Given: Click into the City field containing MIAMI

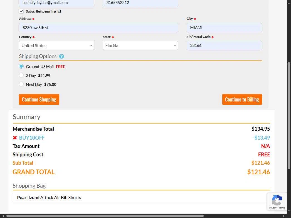Looking at the screenshot, I should point(224,28).
